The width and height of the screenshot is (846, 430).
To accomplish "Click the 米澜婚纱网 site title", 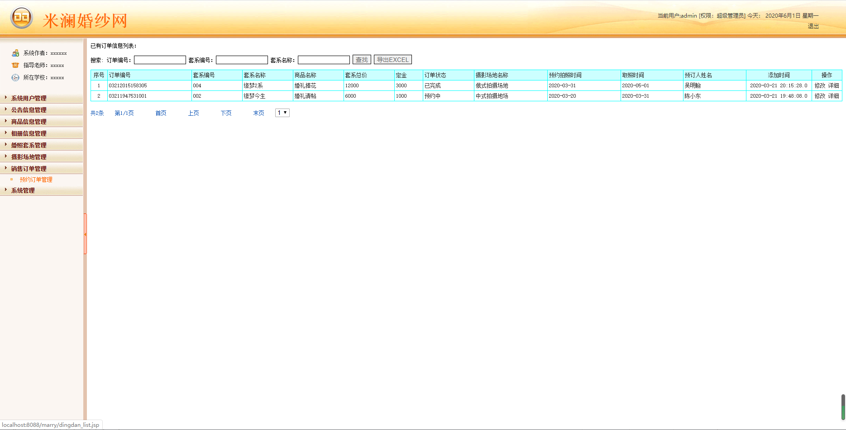I will point(85,21).
